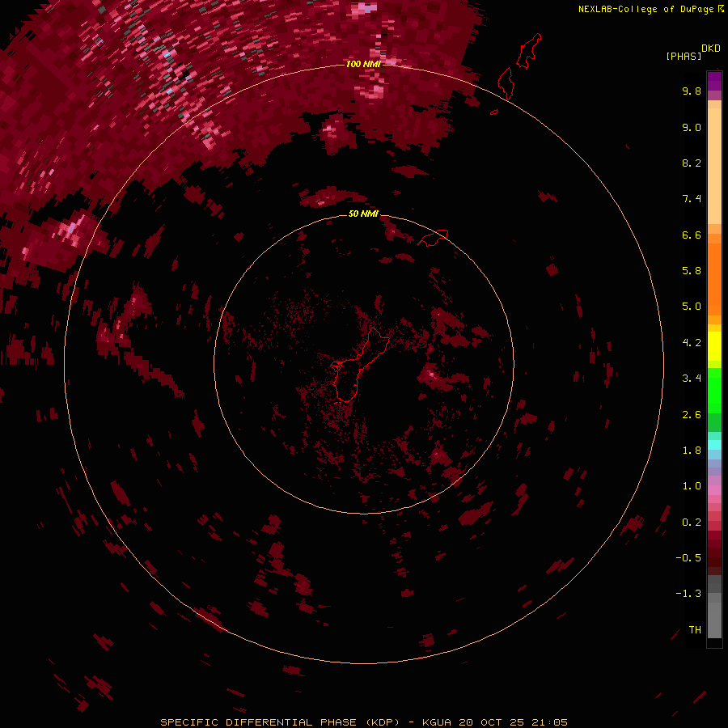Click the cyan segment of color bar

[714, 445]
